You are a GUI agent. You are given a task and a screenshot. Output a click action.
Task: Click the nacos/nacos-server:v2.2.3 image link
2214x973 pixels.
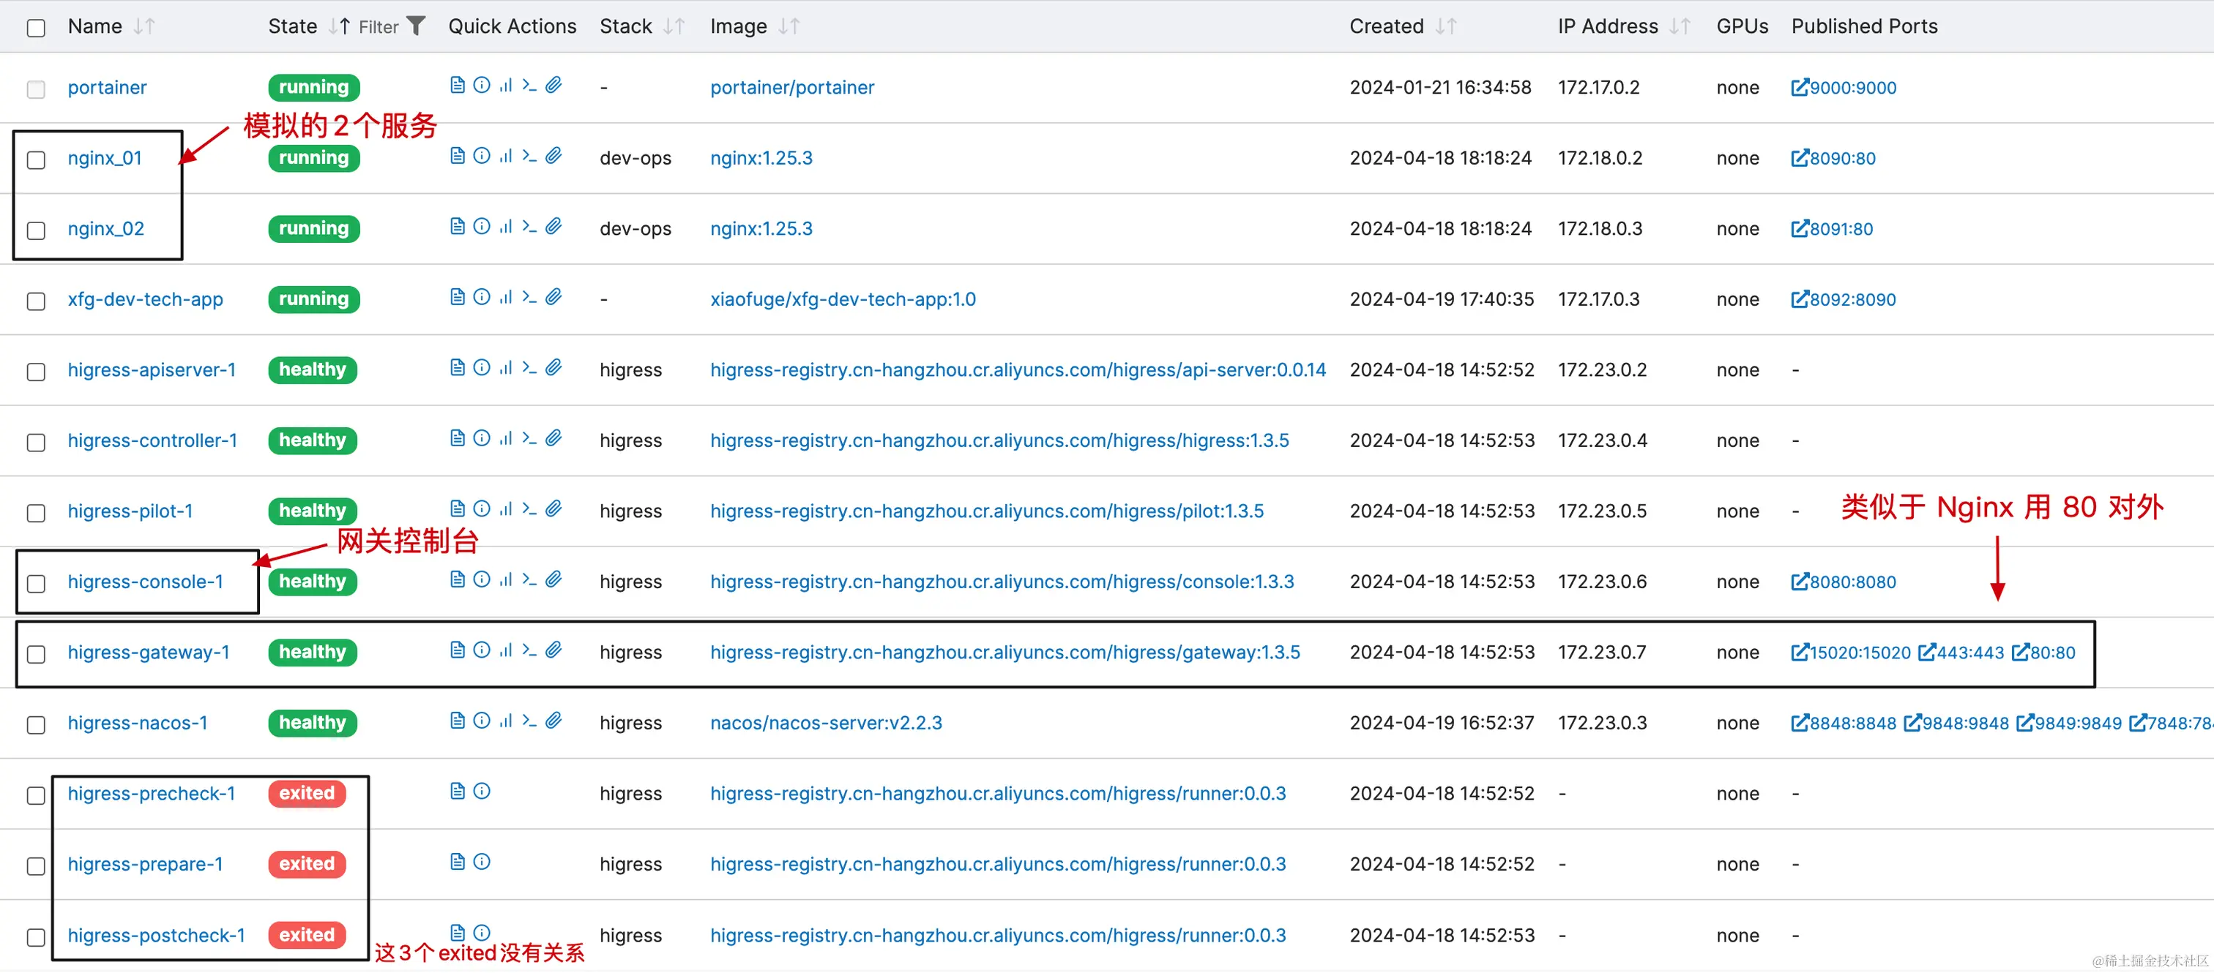(825, 723)
